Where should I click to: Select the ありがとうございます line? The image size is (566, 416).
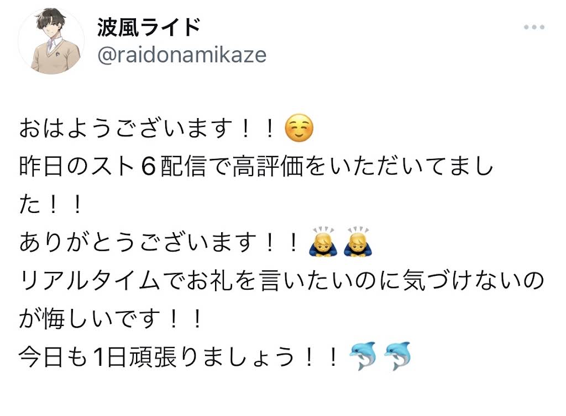pyautogui.click(x=159, y=242)
